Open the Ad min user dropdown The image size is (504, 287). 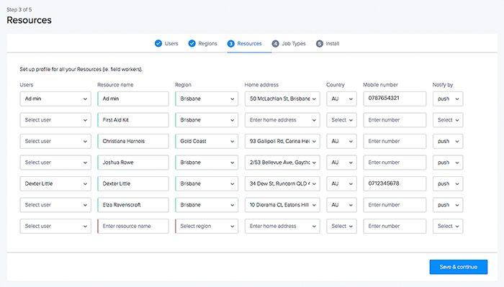[55, 99]
